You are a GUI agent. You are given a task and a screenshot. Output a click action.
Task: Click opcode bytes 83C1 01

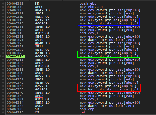point(42,99)
